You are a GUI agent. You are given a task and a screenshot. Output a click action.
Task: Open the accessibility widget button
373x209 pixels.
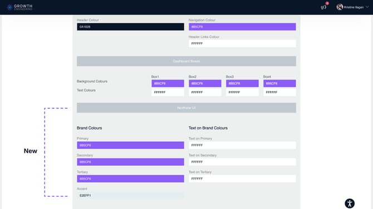[350, 203]
